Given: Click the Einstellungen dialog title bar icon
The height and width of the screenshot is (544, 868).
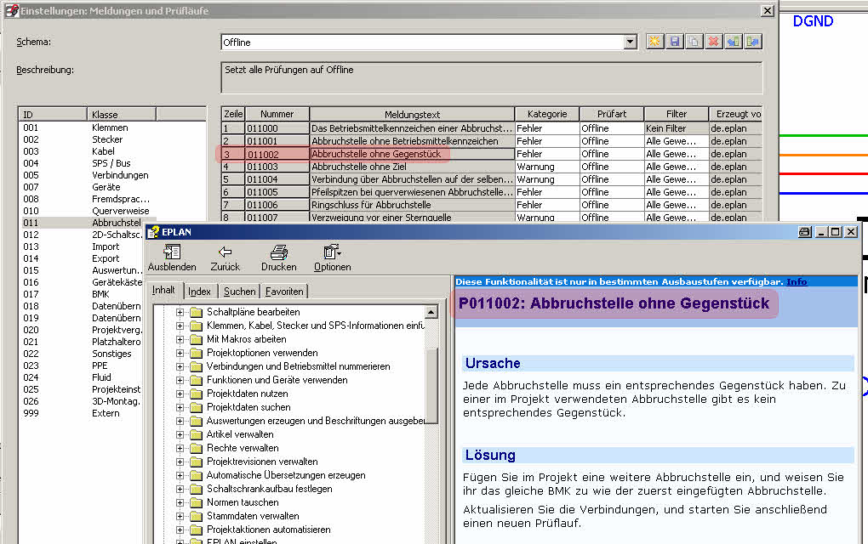Looking at the screenshot, I should (x=12, y=10).
